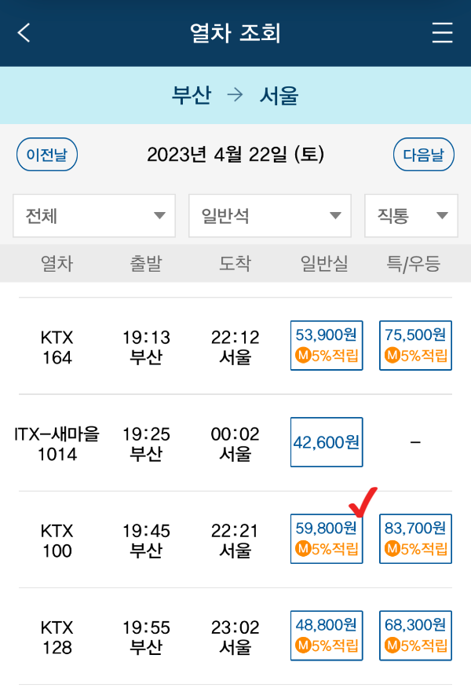Tap the back arrow in the header

tap(22, 33)
